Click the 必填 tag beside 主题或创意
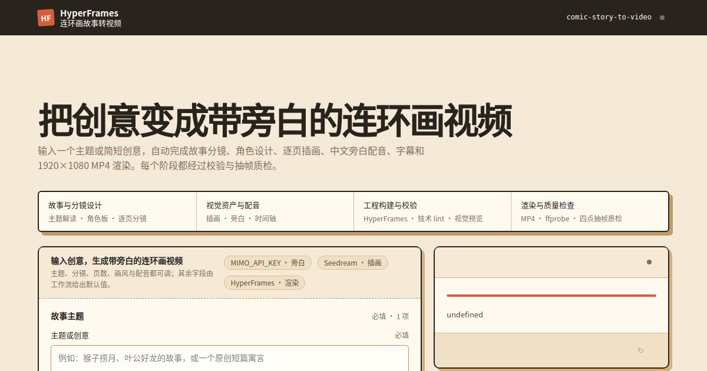The height and width of the screenshot is (371, 707). [x=402, y=335]
